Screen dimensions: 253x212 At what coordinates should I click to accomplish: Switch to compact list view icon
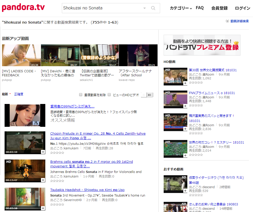pos(144,95)
